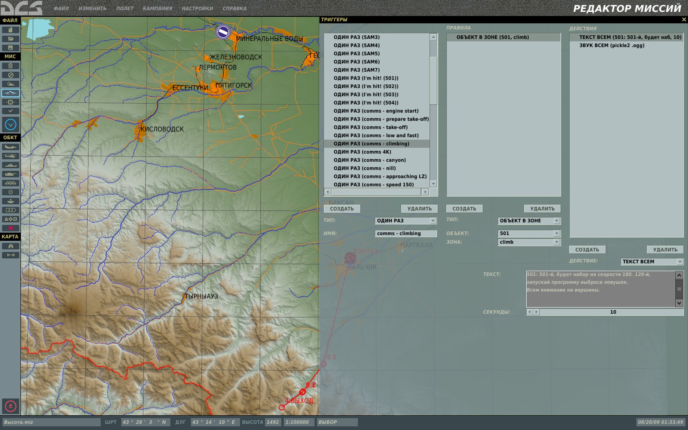The image size is (688, 430).
Task: Click the New mission file icon
Action: point(11,30)
